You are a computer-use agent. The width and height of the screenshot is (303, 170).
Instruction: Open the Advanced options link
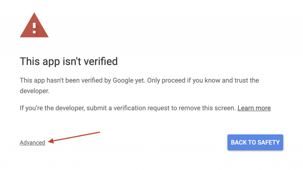click(33, 142)
